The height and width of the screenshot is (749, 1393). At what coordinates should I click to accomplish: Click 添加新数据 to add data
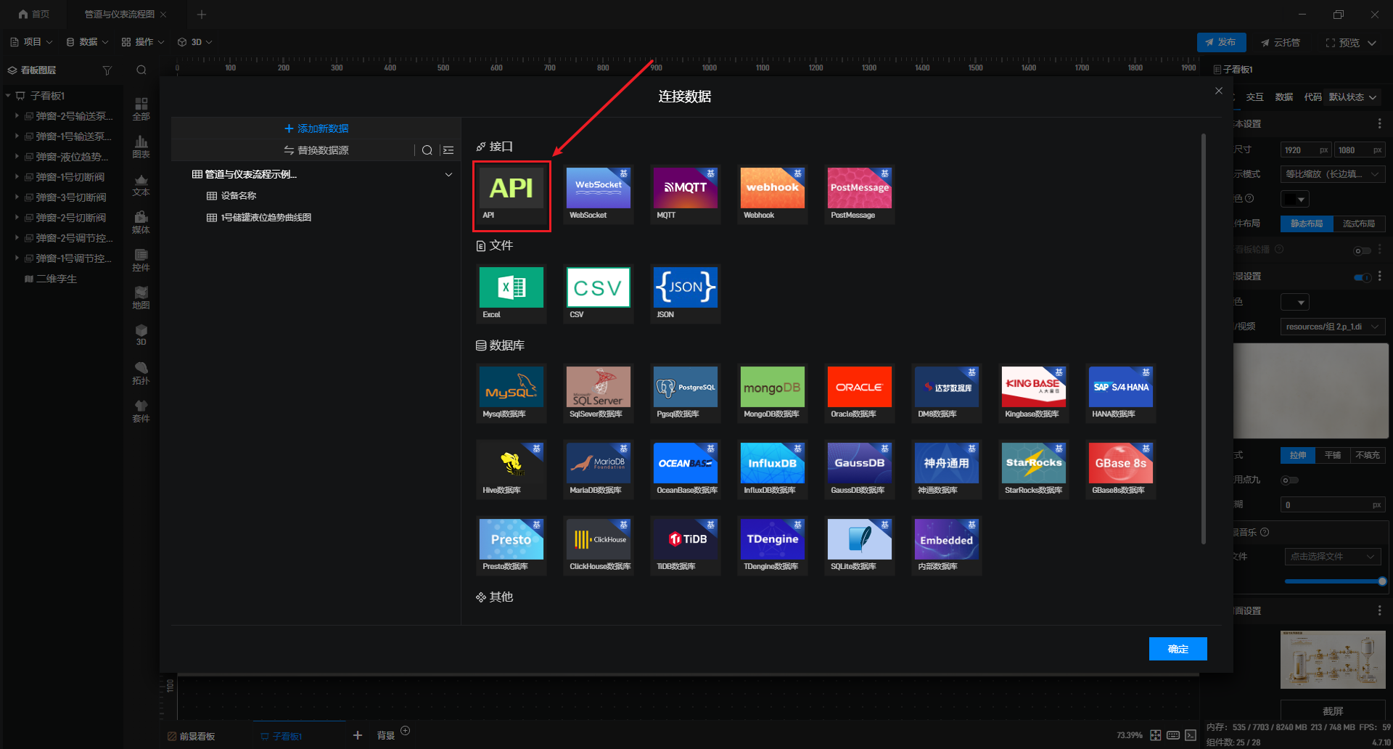coord(316,128)
